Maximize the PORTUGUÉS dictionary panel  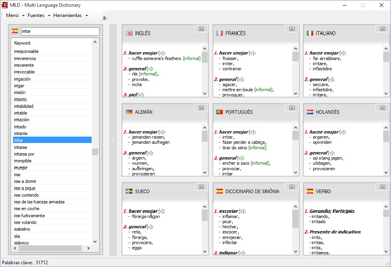pos(292,108)
